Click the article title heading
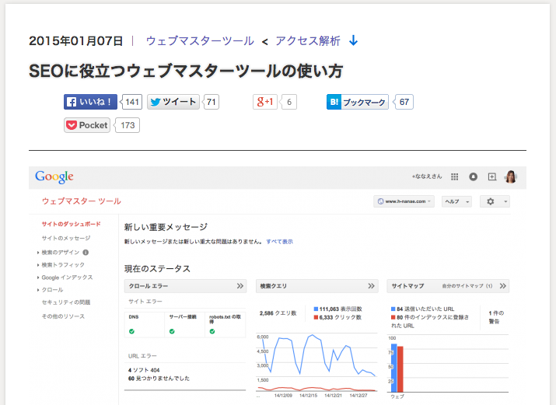 [x=186, y=71]
